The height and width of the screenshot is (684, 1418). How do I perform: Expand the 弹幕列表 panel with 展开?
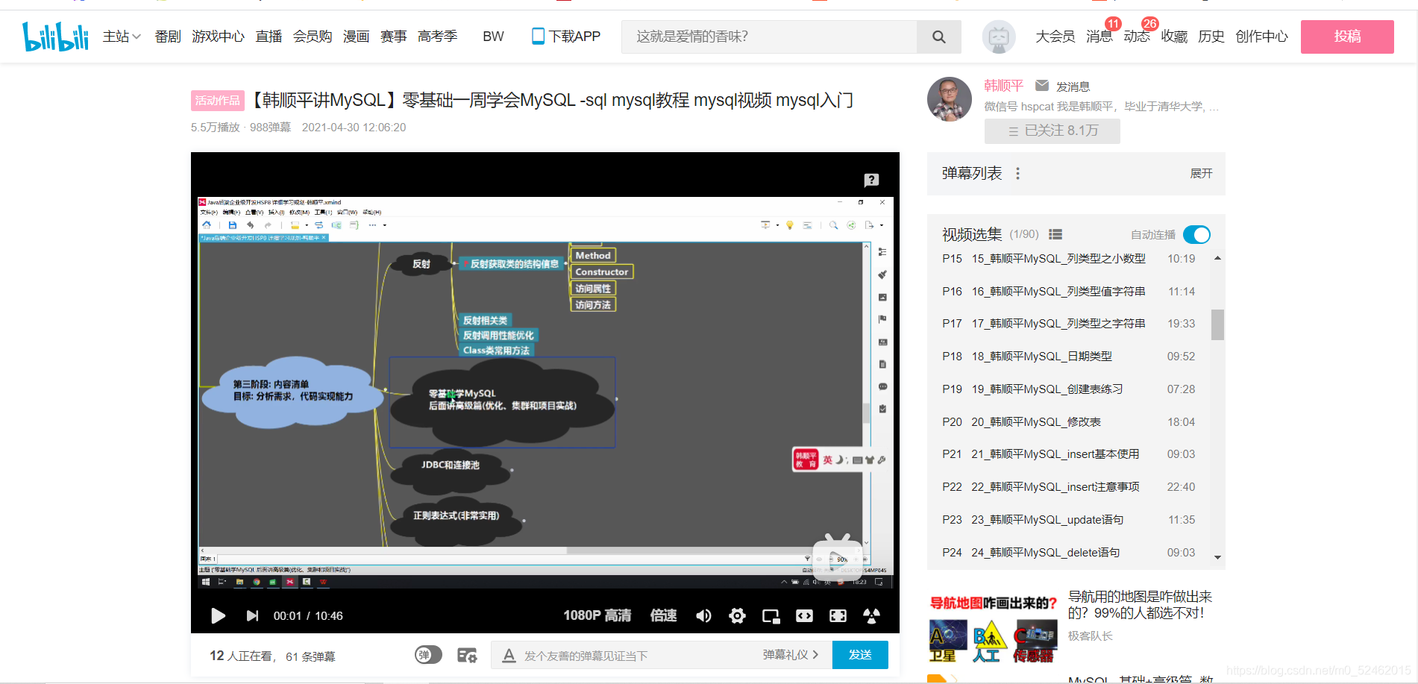pos(1201,173)
